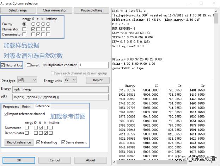Click the energy value 6912.00137

click(x=127, y=90)
